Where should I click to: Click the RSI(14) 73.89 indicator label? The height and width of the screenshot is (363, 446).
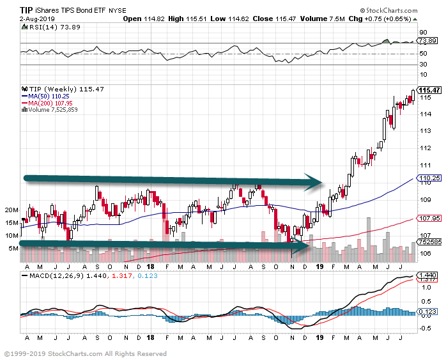55,27
